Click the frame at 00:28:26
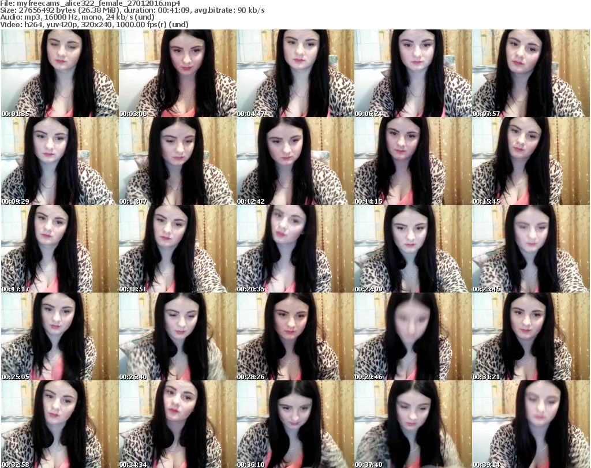591x468 pixels. click(295, 336)
